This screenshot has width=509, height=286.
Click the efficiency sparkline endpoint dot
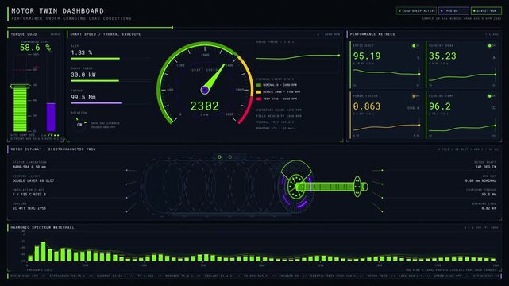tap(419, 74)
